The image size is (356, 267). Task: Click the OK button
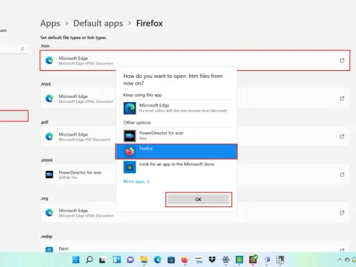[x=198, y=200]
